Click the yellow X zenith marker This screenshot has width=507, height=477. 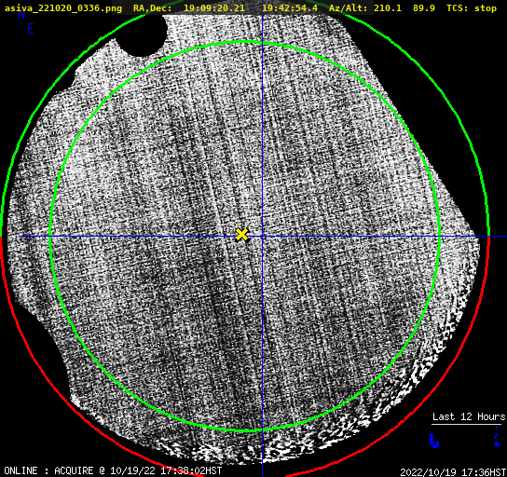[x=241, y=235]
